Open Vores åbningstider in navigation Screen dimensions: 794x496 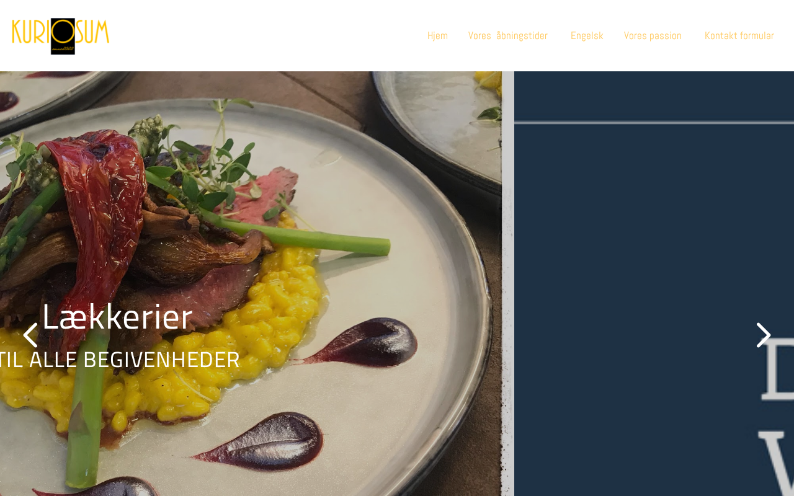[508, 35]
